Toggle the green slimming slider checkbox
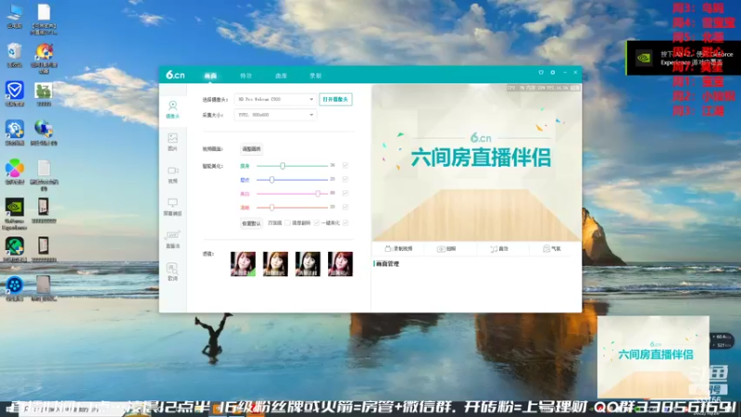741x417 pixels. click(345, 166)
